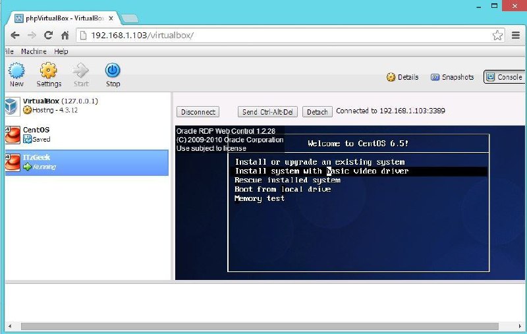The height and width of the screenshot is (334, 527).
Task: Click the scrollbar left arrow
Action: [10, 326]
